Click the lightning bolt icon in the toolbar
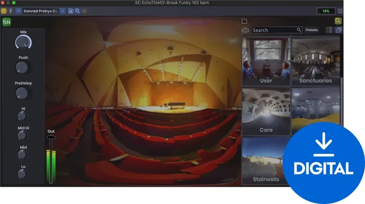The height and width of the screenshot is (204, 365). [10, 11]
